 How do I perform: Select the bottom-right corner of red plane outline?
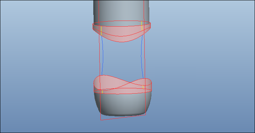[x=145, y=115]
